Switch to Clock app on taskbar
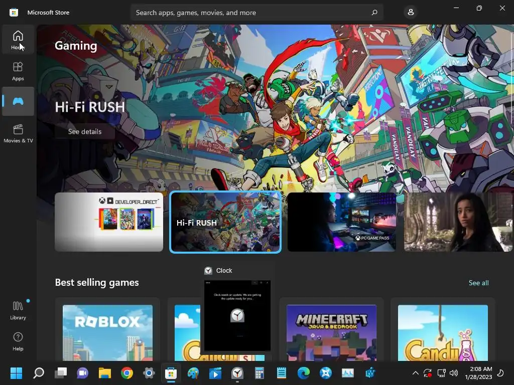Image resolution: width=514 pixels, height=385 pixels. pos(237,373)
